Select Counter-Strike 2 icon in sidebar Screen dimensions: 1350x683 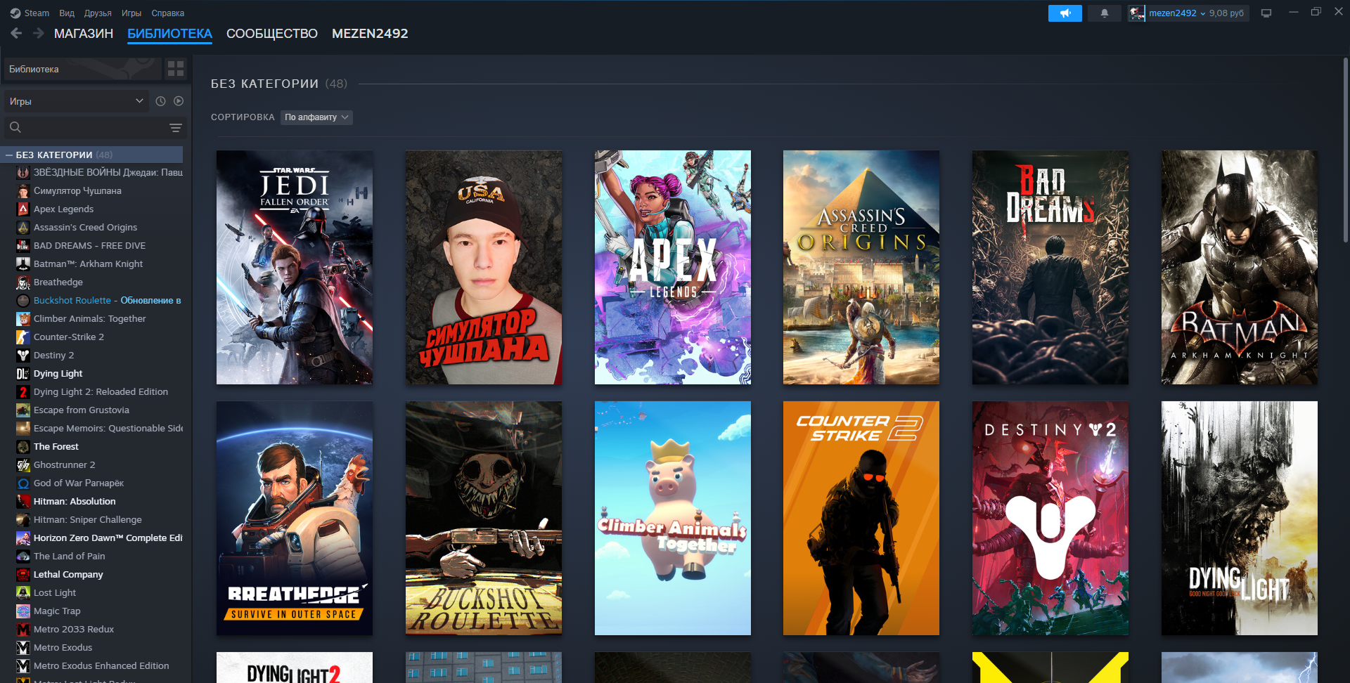(x=23, y=337)
